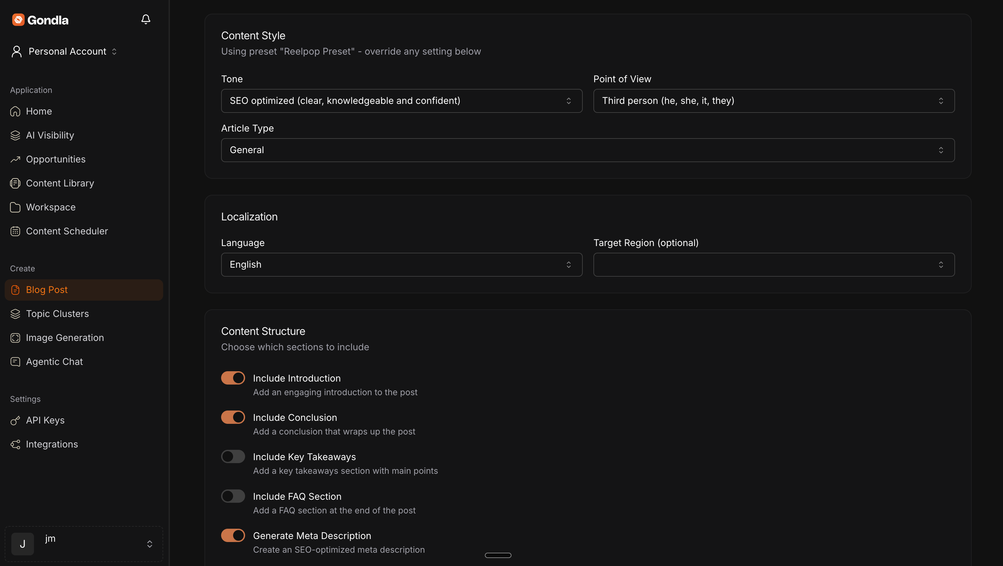The width and height of the screenshot is (1003, 566).
Task: Click the notification bell icon
Action: tap(145, 19)
